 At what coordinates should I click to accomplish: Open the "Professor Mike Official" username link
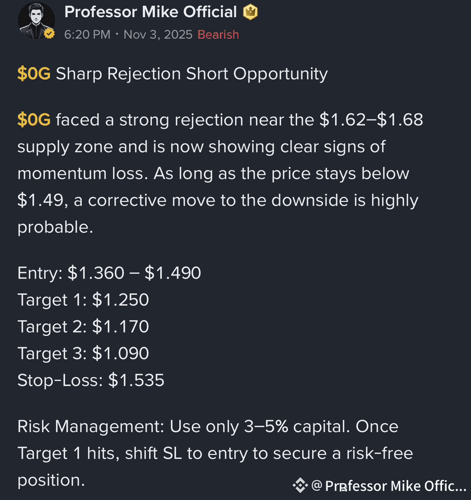point(151,12)
